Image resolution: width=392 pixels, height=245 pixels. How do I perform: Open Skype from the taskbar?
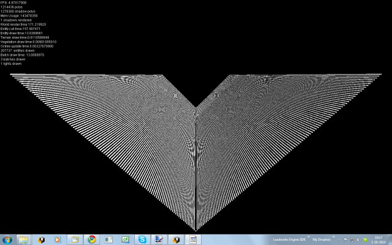(x=142, y=239)
